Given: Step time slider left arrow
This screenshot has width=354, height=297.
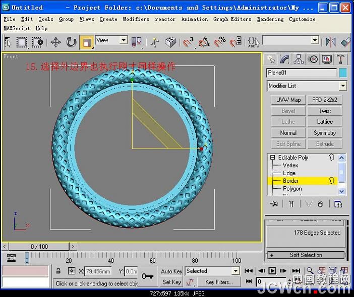Looking at the screenshot, I should [x=5, y=246].
